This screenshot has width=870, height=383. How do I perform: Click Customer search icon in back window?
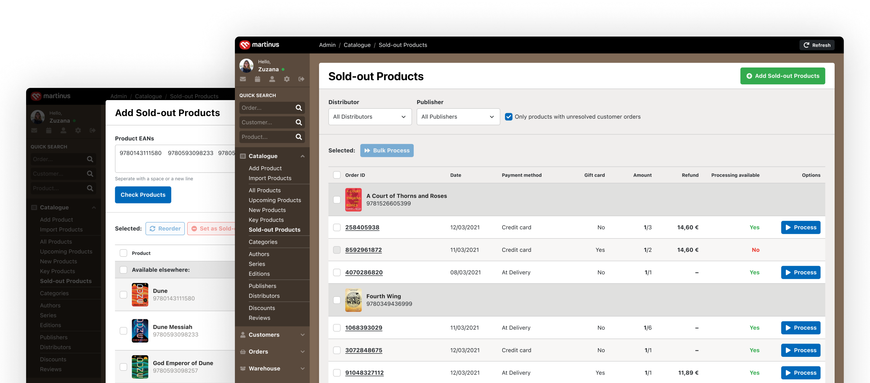[x=90, y=174]
